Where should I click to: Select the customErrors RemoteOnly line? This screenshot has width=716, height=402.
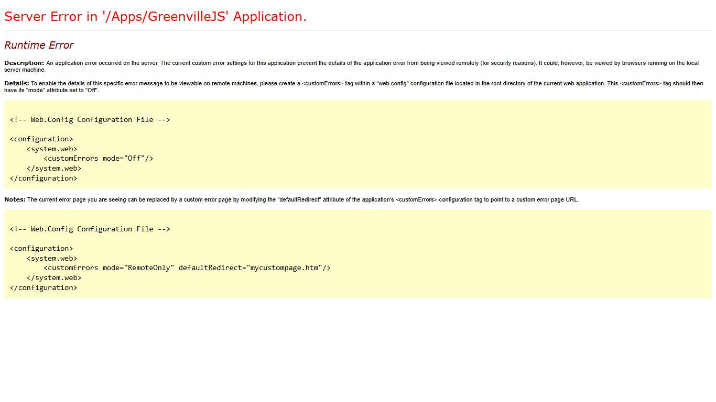pos(187,267)
